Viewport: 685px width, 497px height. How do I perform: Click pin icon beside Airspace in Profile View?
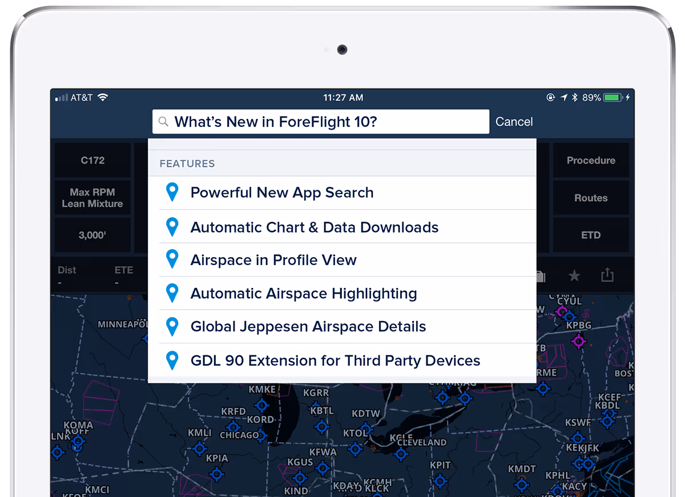[x=172, y=260]
